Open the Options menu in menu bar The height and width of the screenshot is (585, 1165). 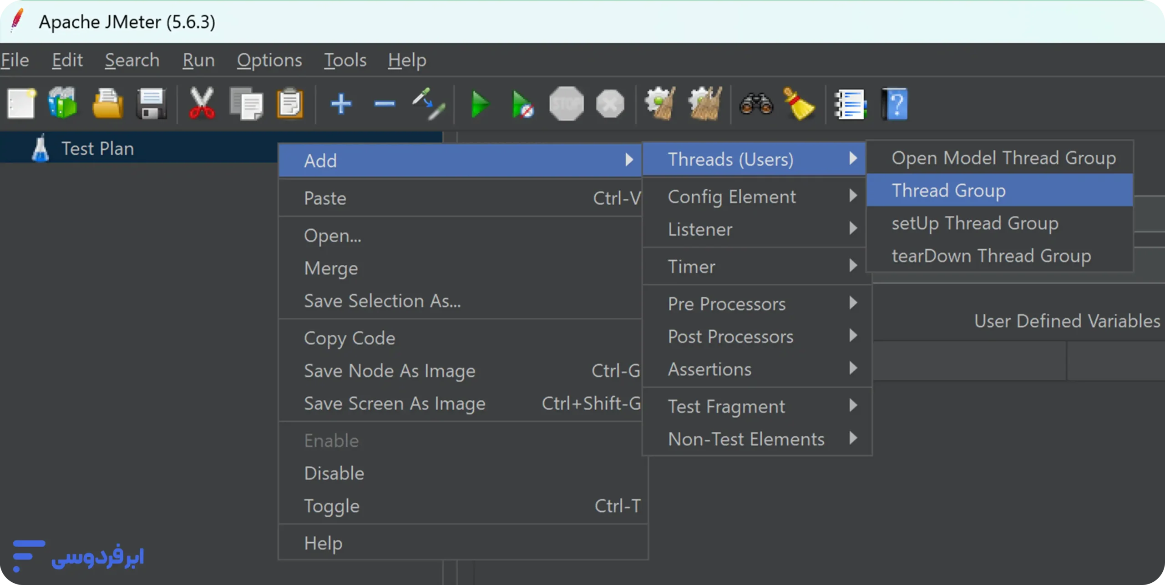pyautogui.click(x=269, y=60)
